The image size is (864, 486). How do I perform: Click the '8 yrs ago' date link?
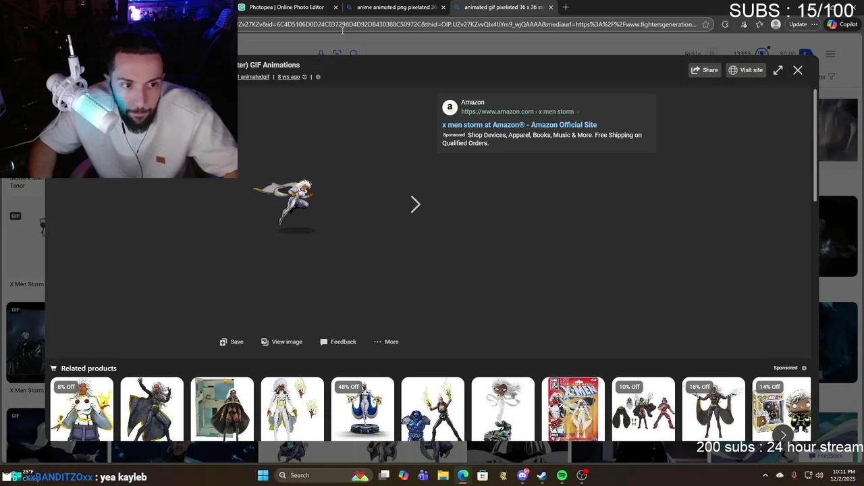tap(289, 77)
